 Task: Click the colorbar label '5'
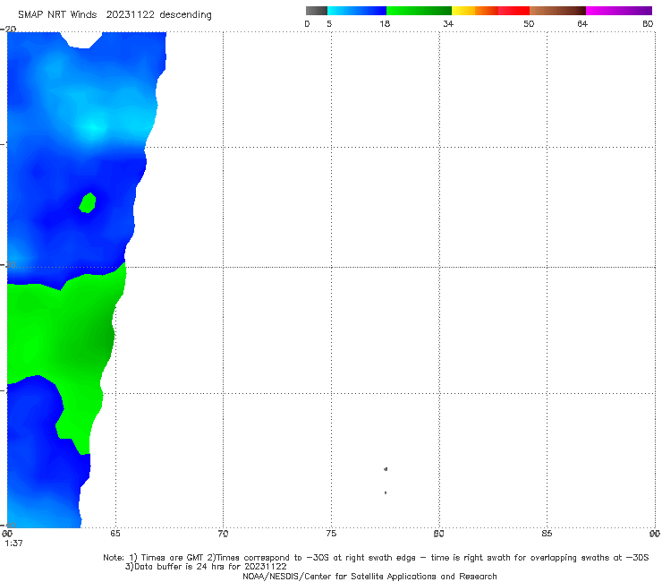click(x=329, y=23)
